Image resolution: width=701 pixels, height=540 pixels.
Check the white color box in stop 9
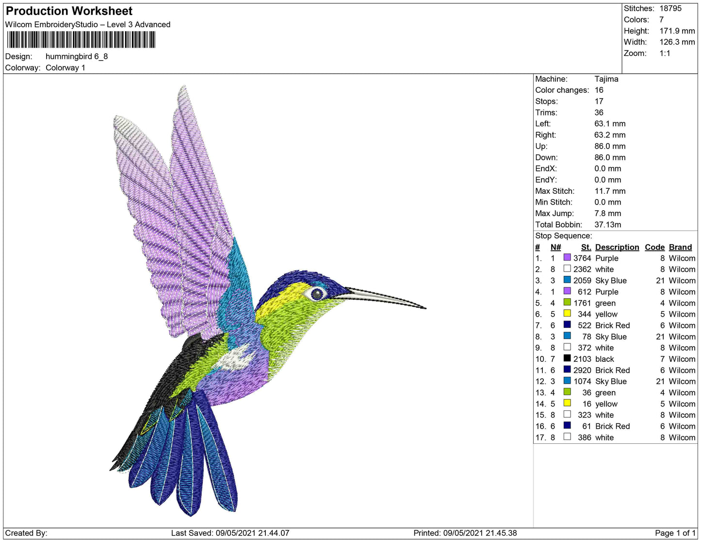tap(567, 348)
